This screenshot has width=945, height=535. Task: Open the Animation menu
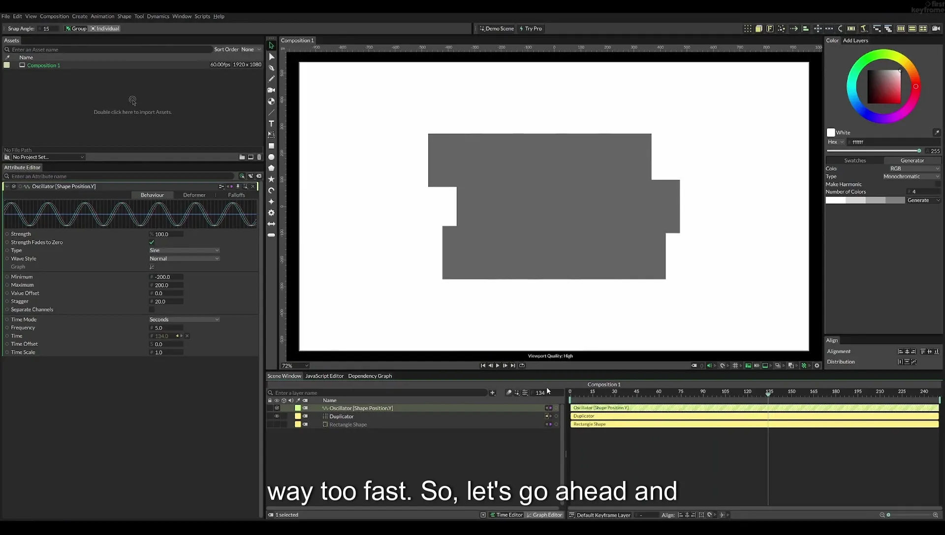(102, 16)
